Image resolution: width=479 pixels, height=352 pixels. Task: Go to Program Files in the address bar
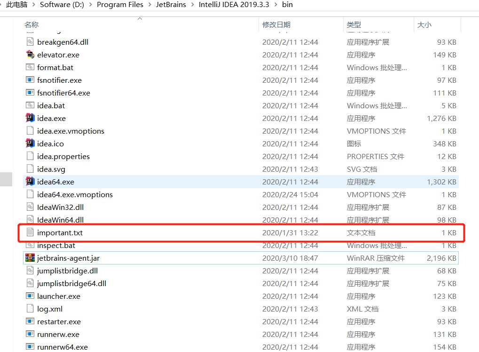pyautogui.click(x=120, y=5)
